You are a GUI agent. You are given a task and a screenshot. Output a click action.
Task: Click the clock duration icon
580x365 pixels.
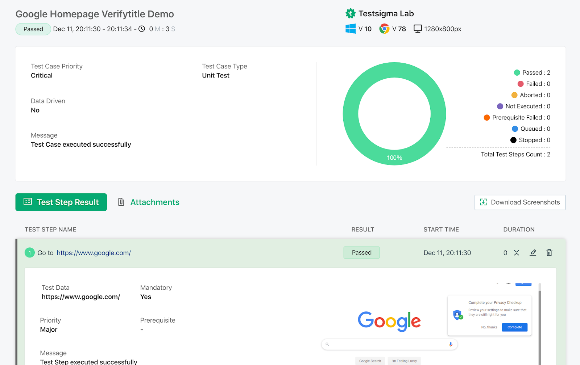[142, 29]
